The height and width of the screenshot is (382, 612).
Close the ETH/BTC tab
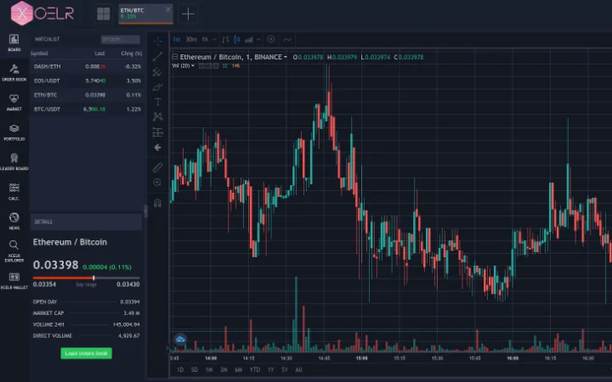click(x=167, y=9)
